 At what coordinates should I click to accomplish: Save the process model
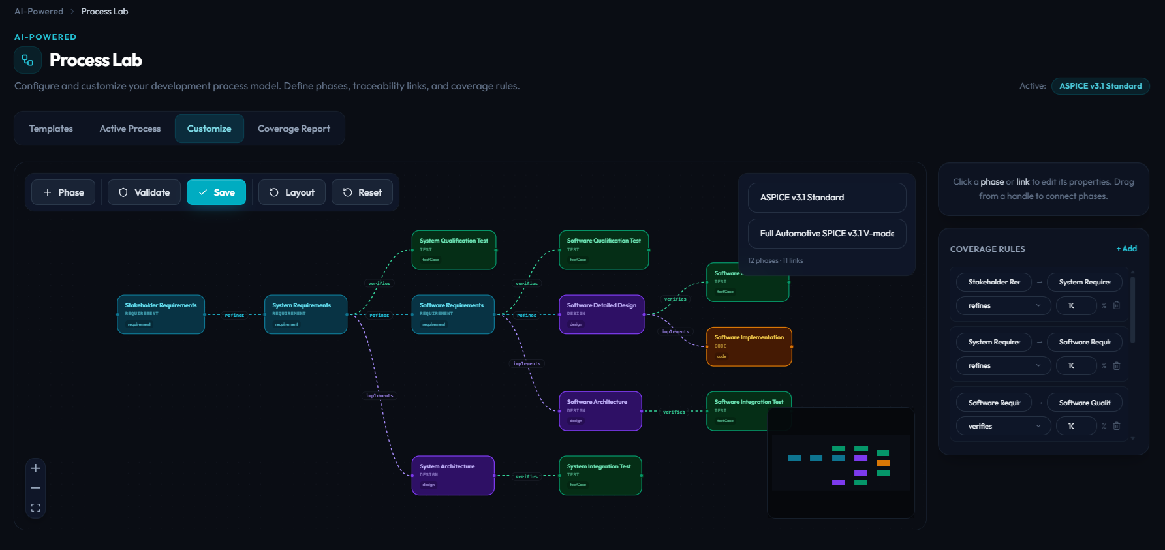point(216,192)
